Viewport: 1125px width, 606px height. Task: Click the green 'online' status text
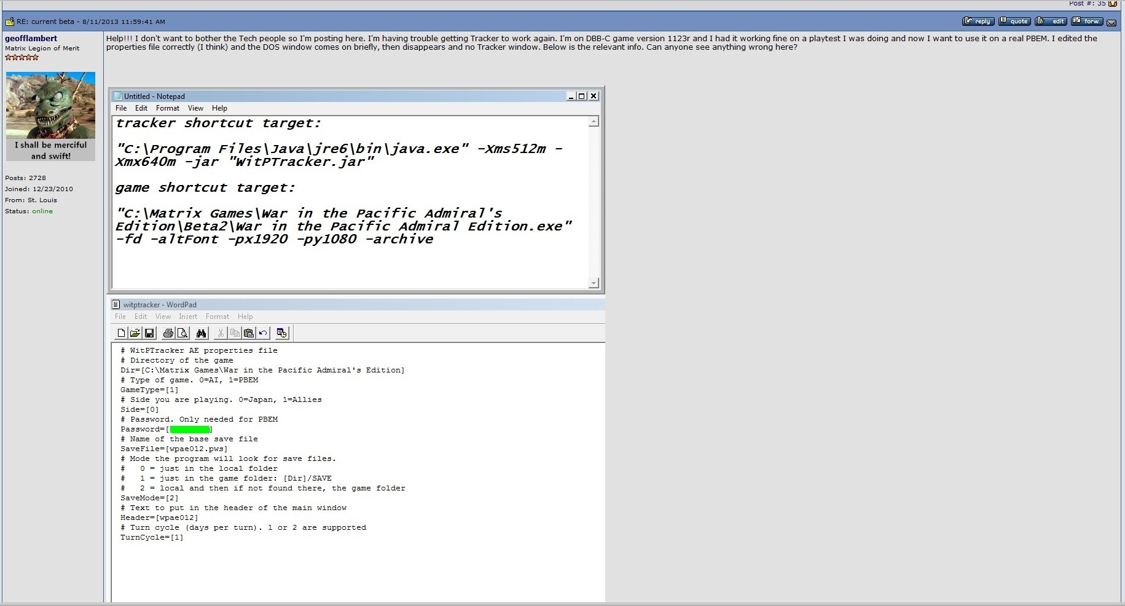coord(42,211)
